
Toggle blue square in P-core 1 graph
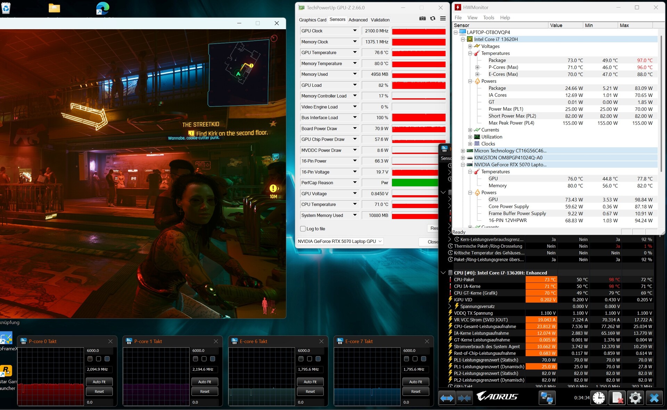coord(213,359)
